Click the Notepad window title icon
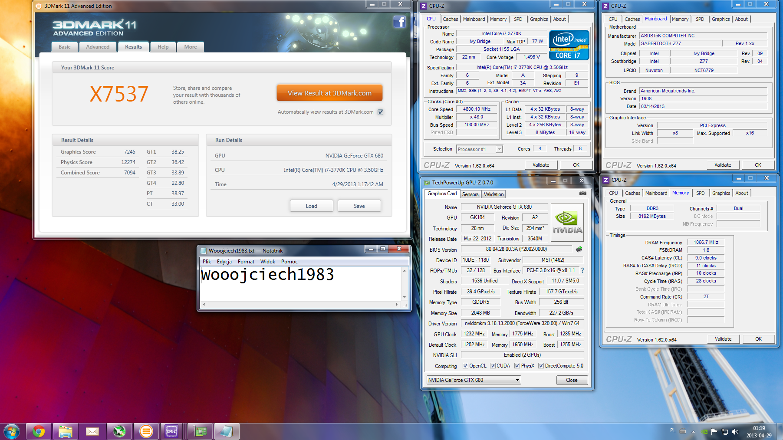Image resolution: width=783 pixels, height=440 pixels. [x=203, y=250]
